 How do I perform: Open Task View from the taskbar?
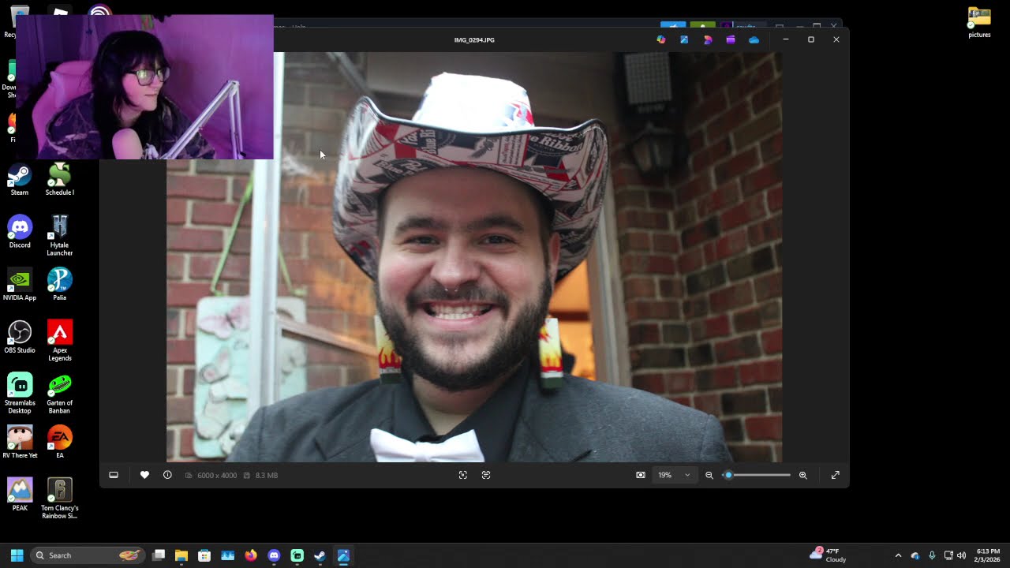[x=159, y=555]
